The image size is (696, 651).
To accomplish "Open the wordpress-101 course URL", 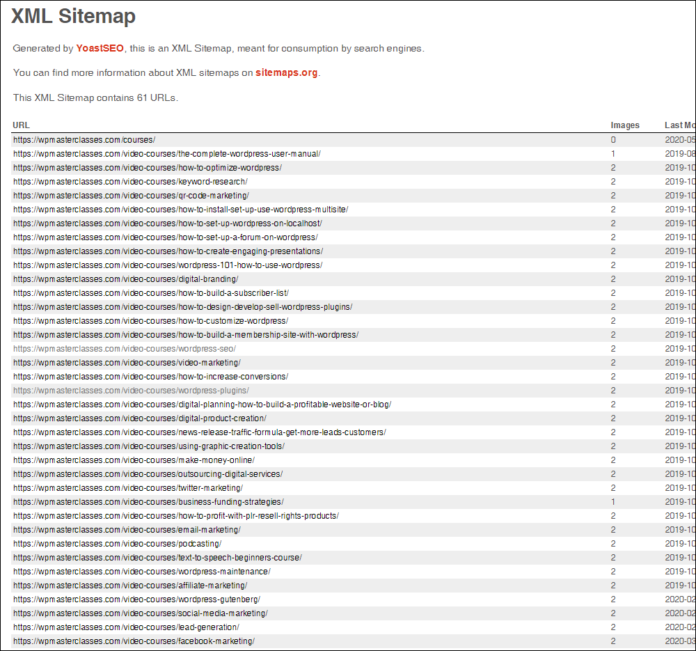I will coord(168,265).
